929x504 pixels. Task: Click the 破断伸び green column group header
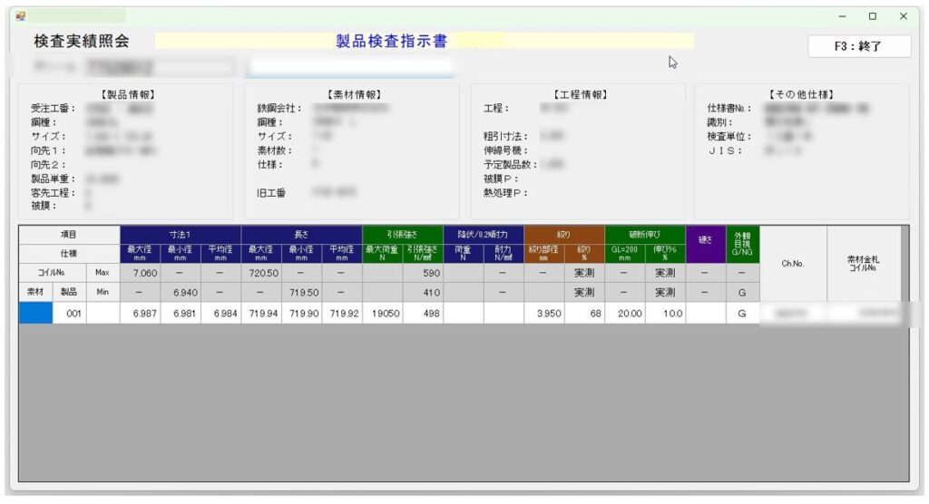[x=645, y=234]
